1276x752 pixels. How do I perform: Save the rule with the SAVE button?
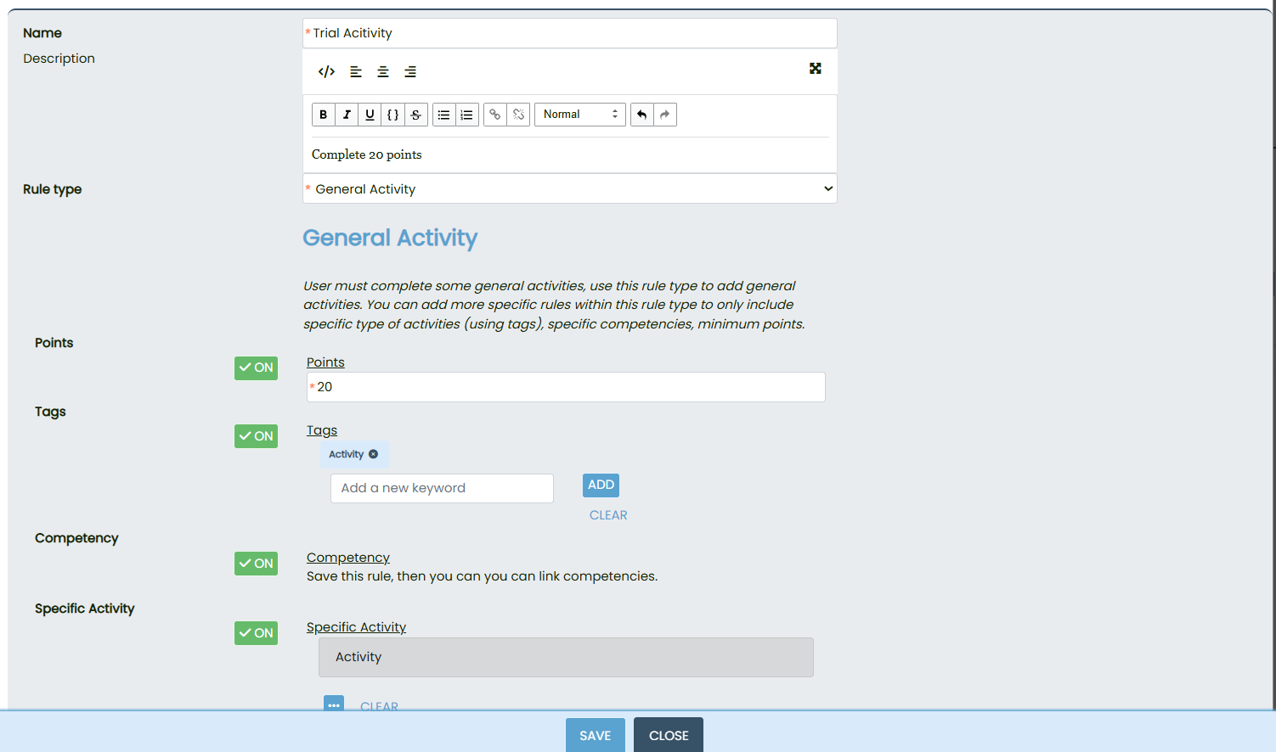pyautogui.click(x=595, y=735)
